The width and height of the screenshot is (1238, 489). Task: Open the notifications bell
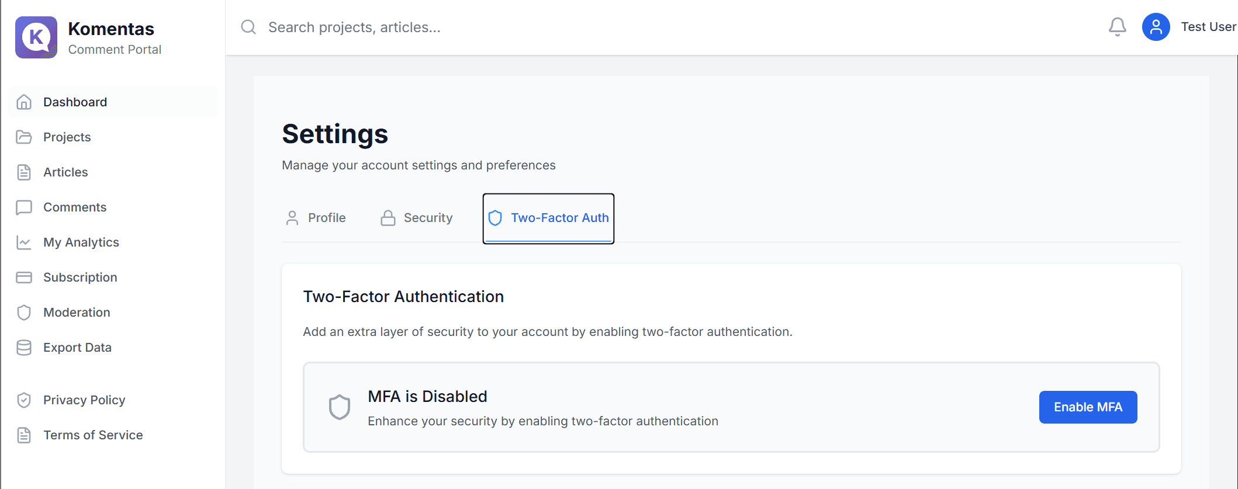[x=1117, y=27]
